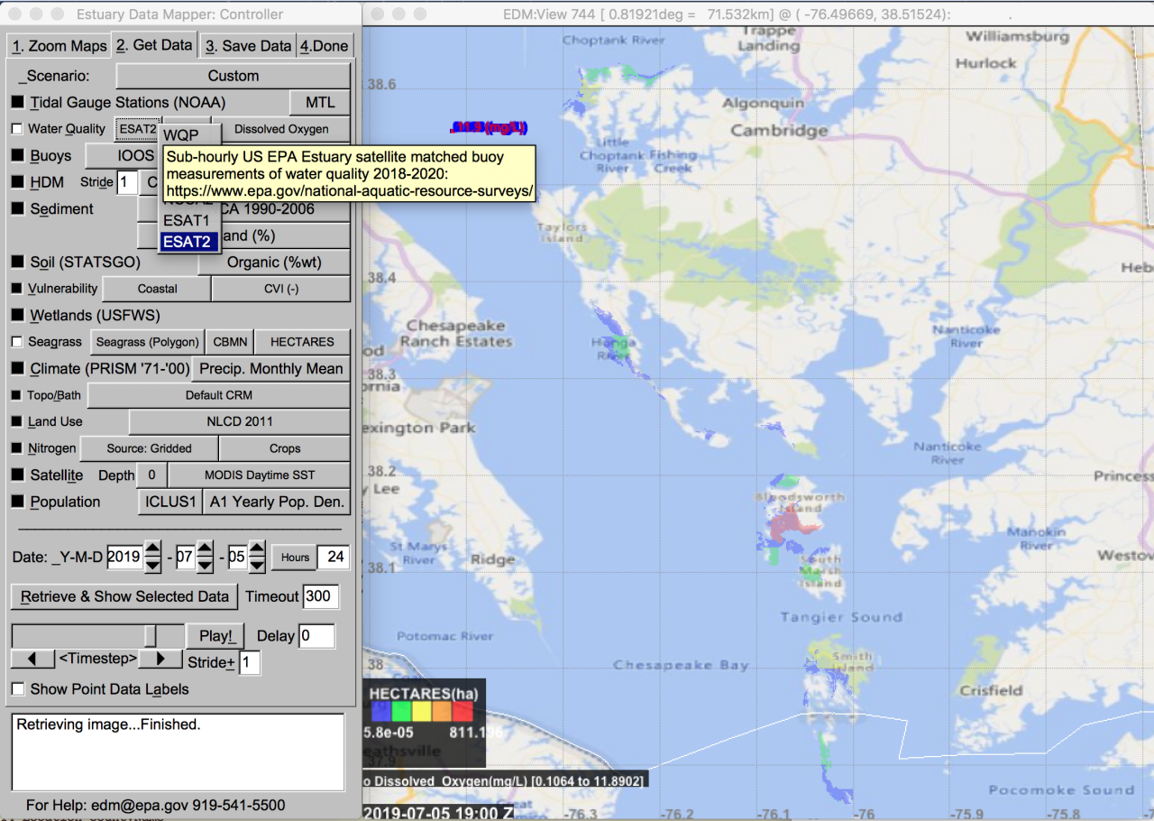This screenshot has height=821, width=1154.
Task: Decrease the month with its down-arrow stepper
Action: 203,563
